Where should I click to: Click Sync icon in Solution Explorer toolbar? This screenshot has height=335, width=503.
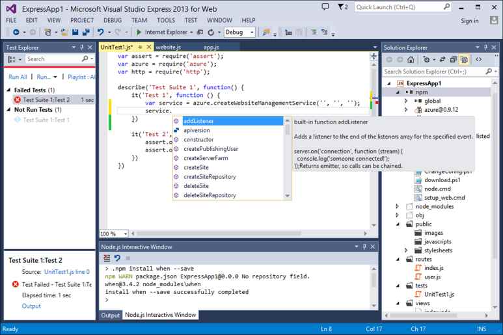pos(442,60)
